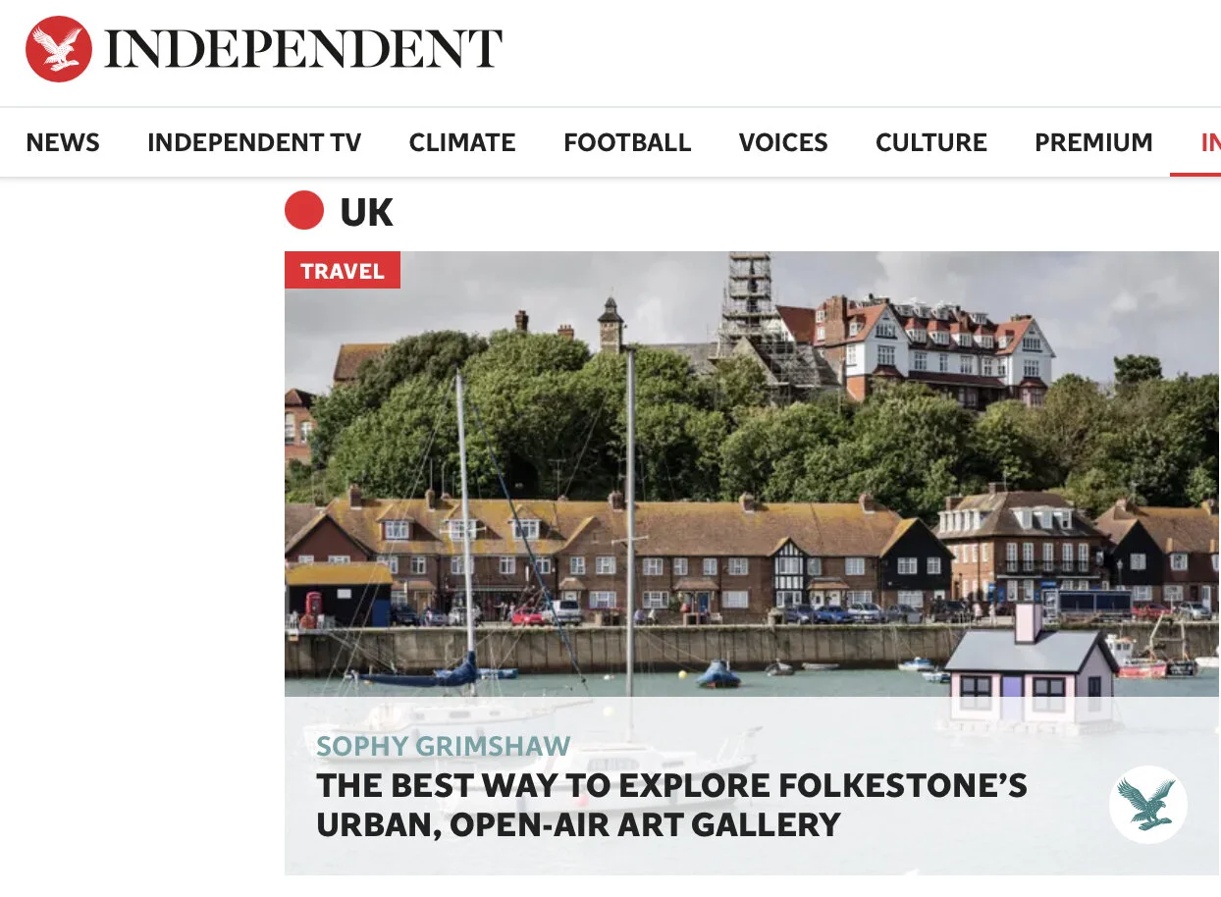Click the red circle beside UK heading
The height and width of the screenshot is (897, 1221).
point(304,210)
